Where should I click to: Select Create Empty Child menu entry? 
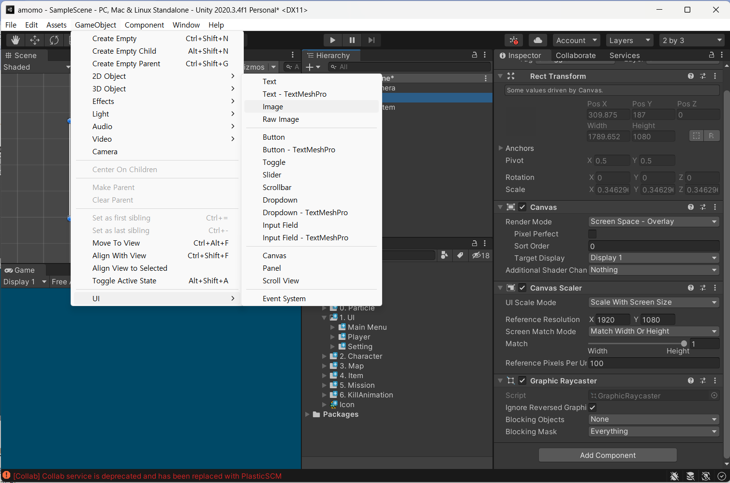pos(157,51)
